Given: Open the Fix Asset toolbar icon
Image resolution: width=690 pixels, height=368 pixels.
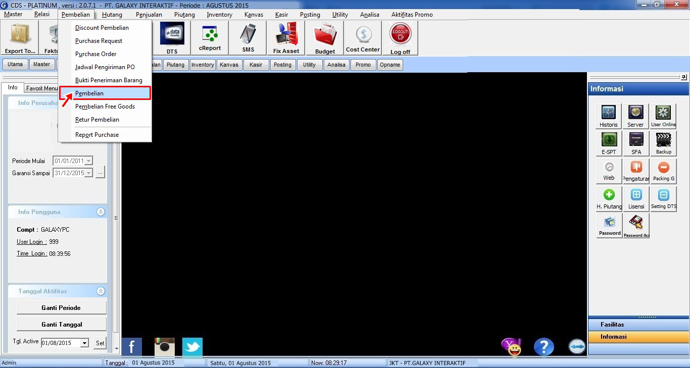Looking at the screenshot, I should [x=286, y=38].
